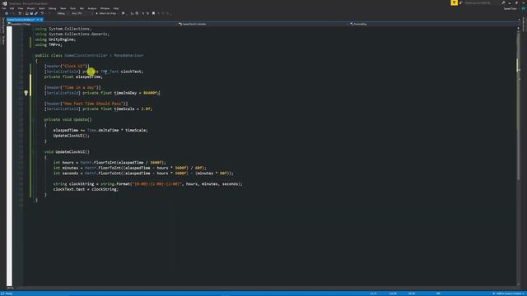Viewport: 527px width, 296px height.
Task: Click the 'int seconds' line
Action: pyautogui.click(x=143, y=173)
